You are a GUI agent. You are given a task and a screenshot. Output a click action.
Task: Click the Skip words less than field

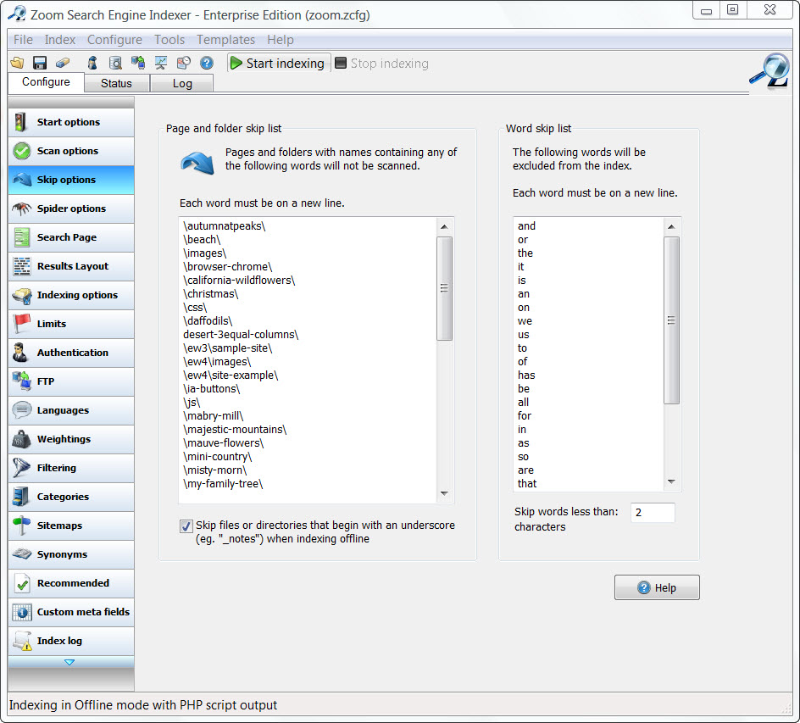(653, 513)
